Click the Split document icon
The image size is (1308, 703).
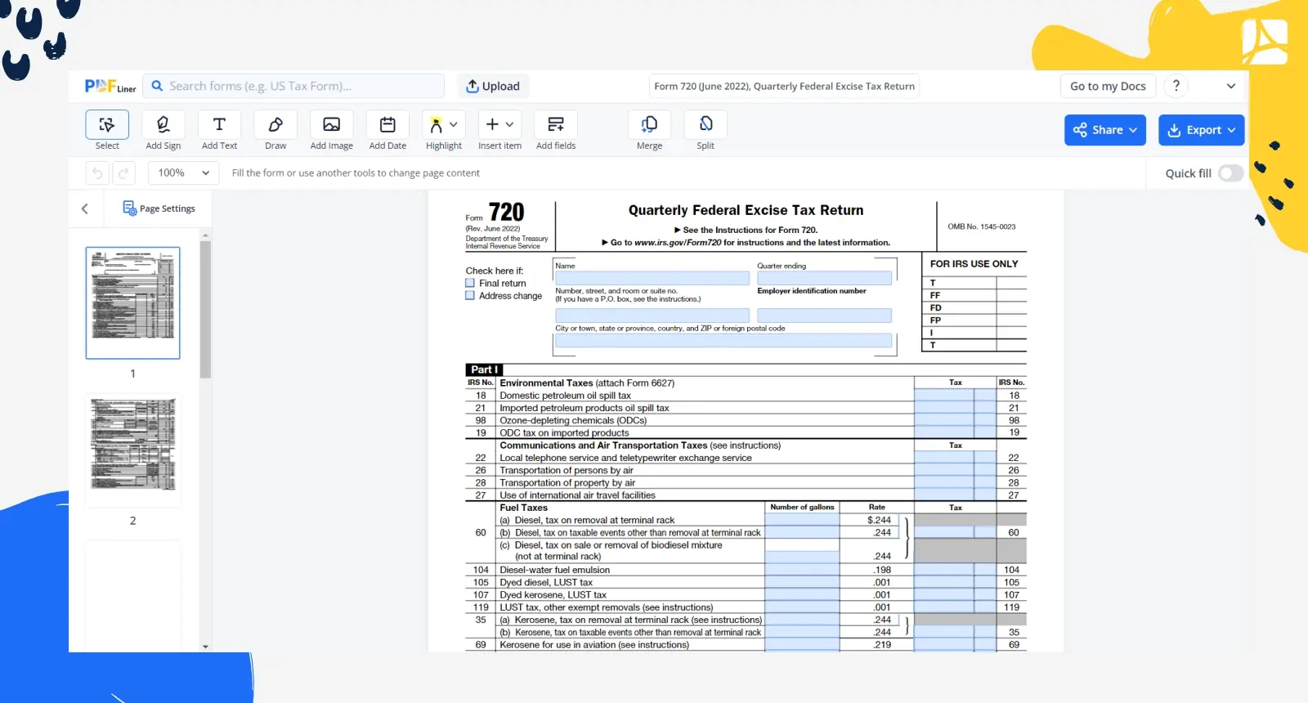tap(706, 124)
